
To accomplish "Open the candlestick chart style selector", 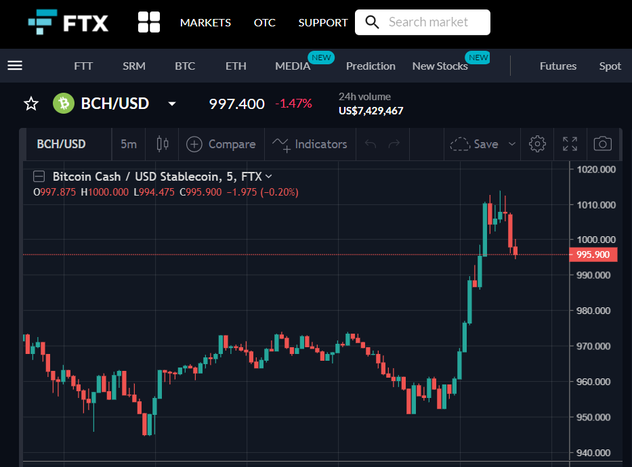I will pyautogui.click(x=163, y=143).
